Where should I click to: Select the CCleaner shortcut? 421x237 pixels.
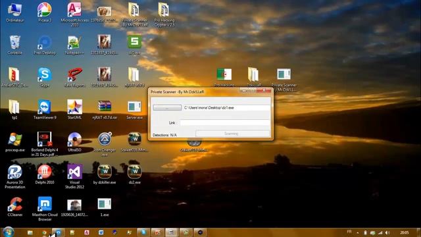pyautogui.click(x=14, y=207)
